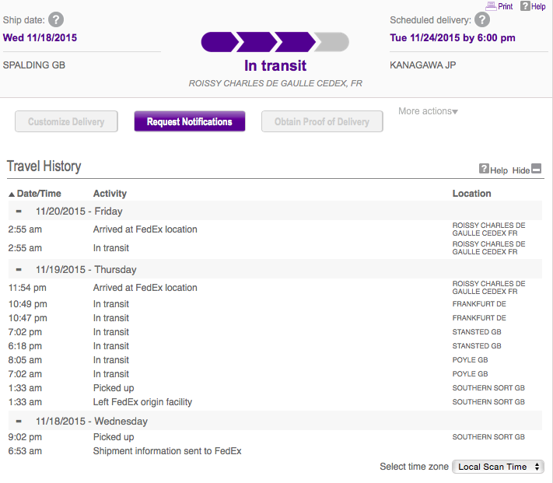Open the More actions dropdown
Image resolution: width=553 pixels, height=483 pixels.
(x=428, y=111)
